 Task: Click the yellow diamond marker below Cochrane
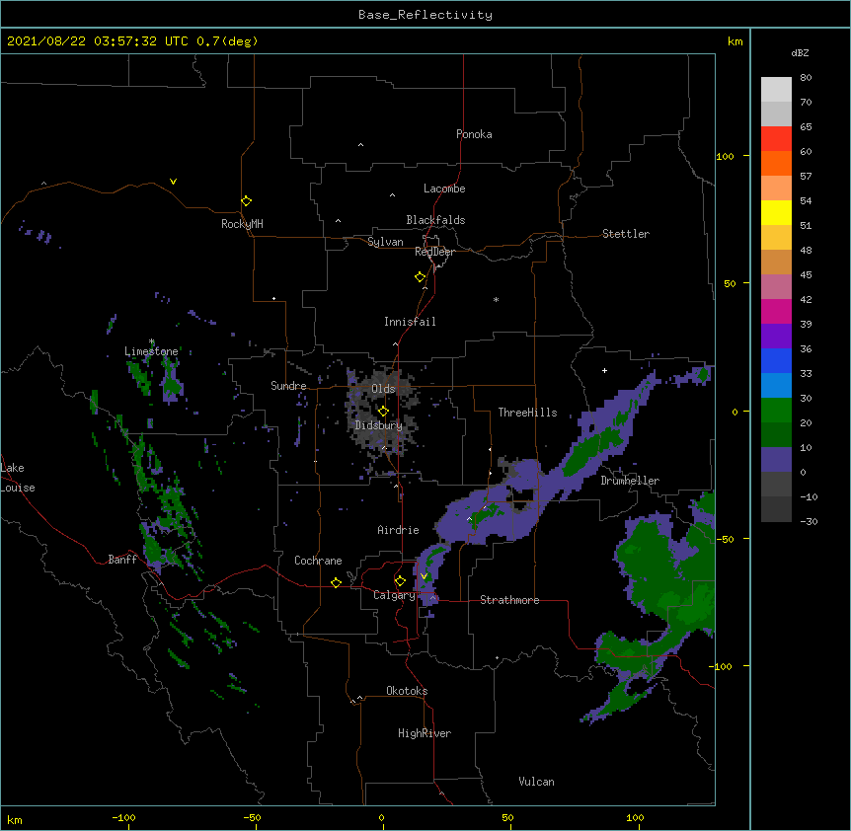point(336,582)
